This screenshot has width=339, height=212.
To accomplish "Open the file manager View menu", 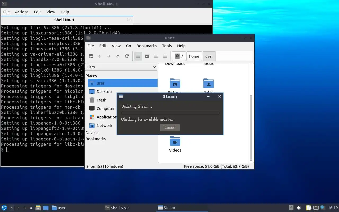I will point(116,46).
